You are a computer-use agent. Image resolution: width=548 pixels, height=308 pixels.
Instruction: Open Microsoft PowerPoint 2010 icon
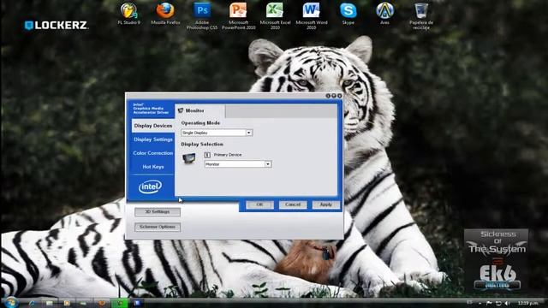click(x=238, y=16)
